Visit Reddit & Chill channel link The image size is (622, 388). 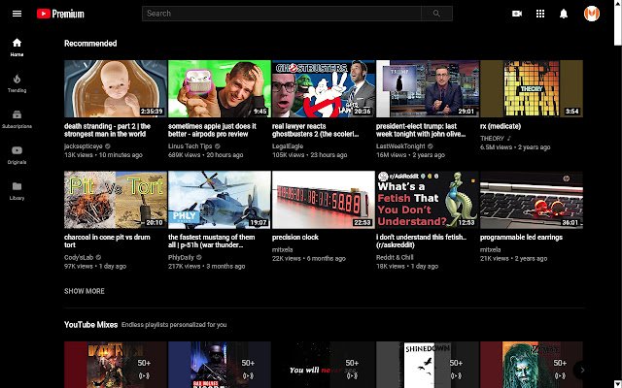[x=395, y=257]
